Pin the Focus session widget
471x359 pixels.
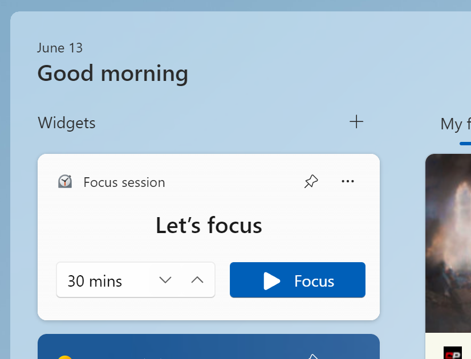coord(311,182)
